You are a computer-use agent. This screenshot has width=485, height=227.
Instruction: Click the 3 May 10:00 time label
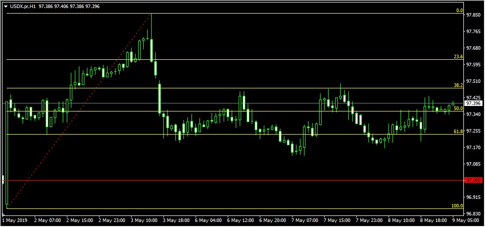pos(144,220)
